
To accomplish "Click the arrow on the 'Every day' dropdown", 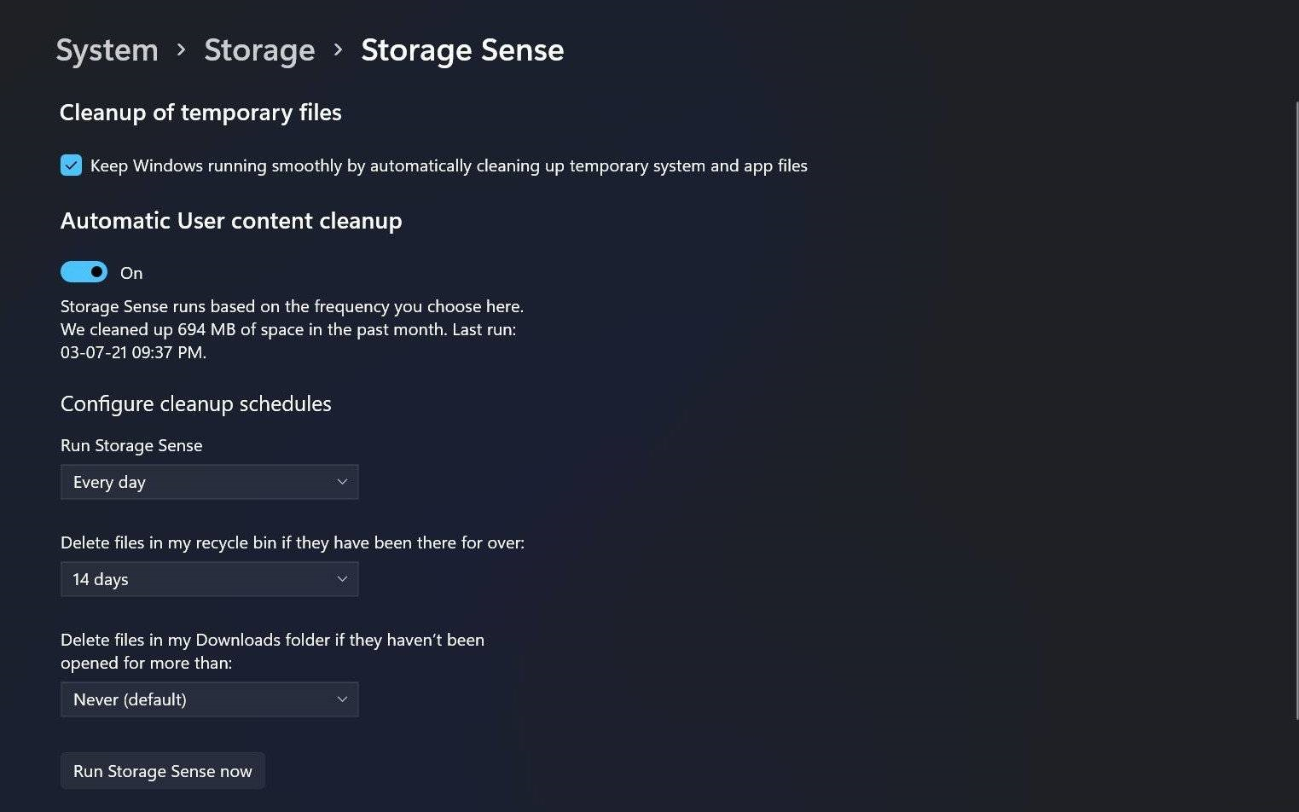I will [342, 482].
